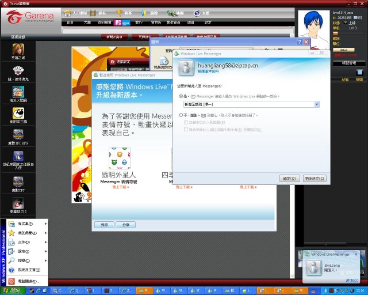The image size is (368, 295).
Task: Tick the report this person as spam checkbox
Action: click(x=186, y=130)
